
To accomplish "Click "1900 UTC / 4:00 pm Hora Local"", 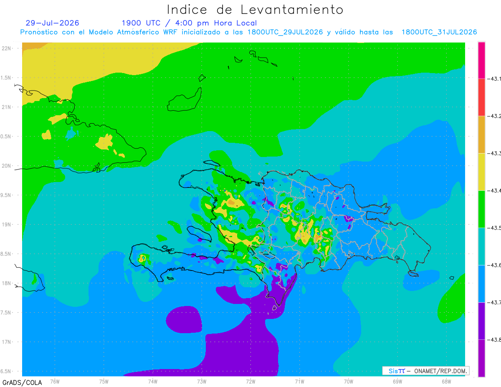I will pos(189,23).
